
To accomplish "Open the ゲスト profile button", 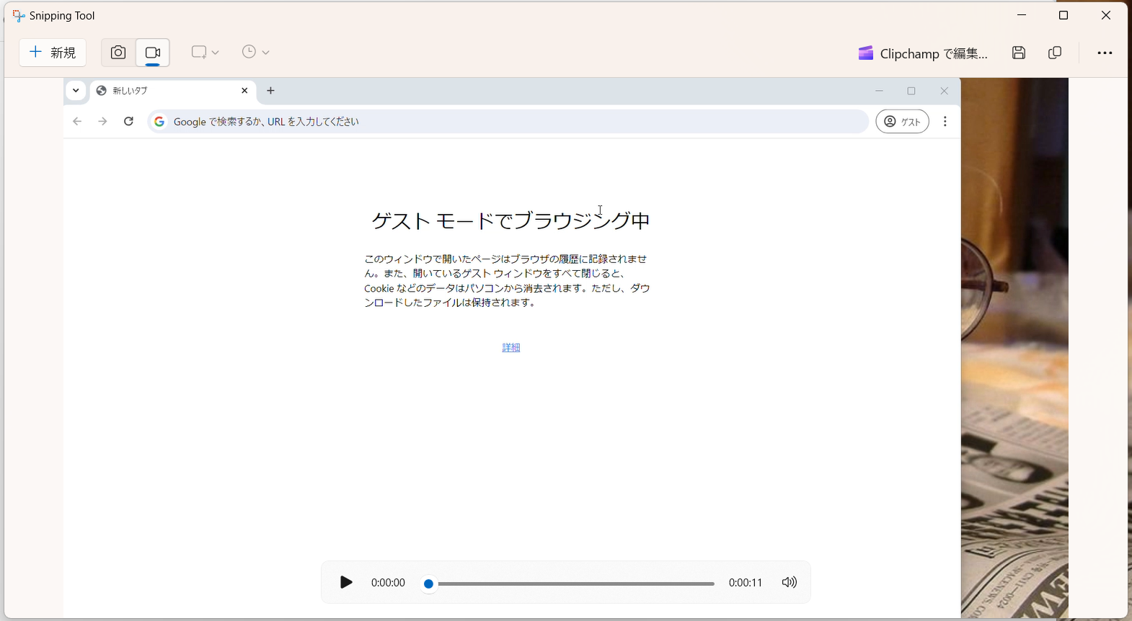I will 903,122.
